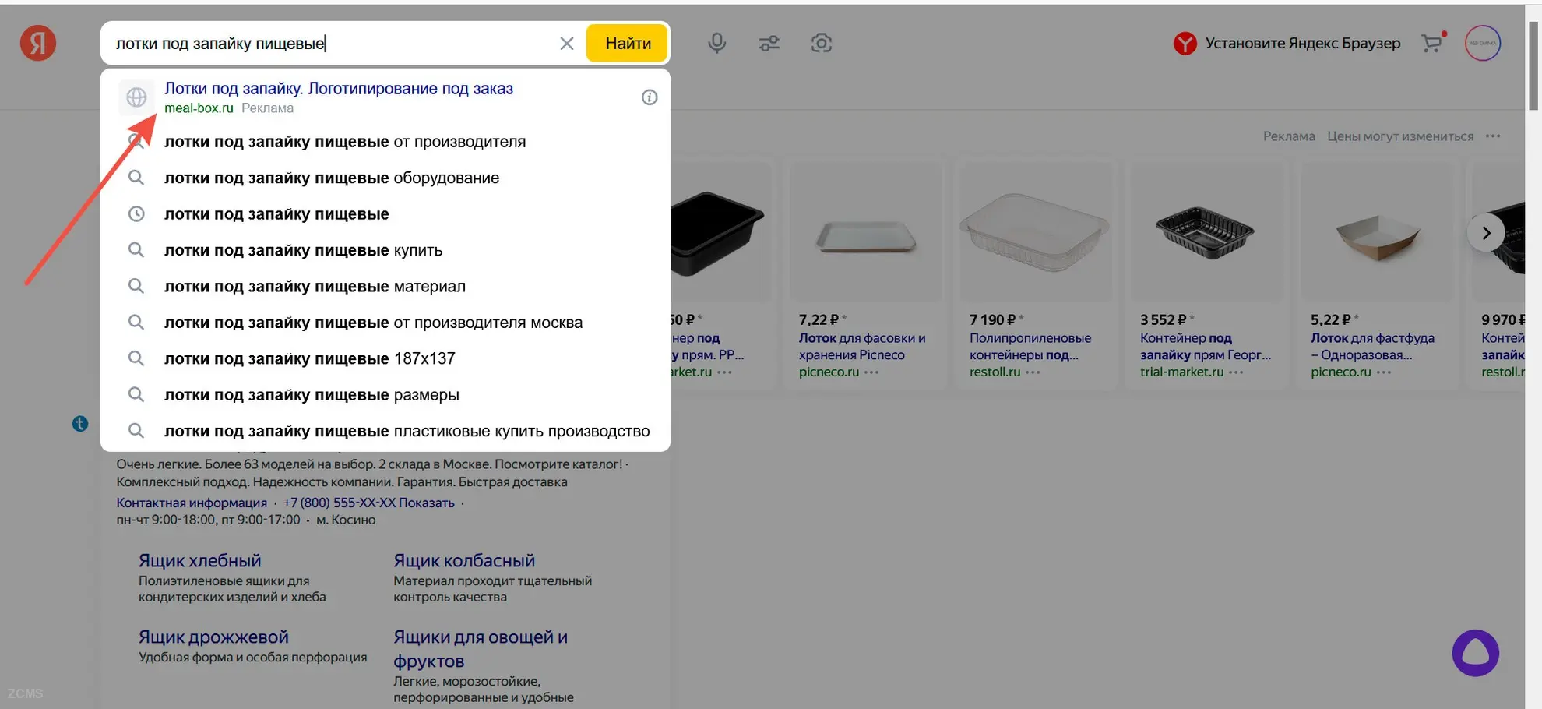Click the ad info icon in suggestions
This screenshot has height=709, width=1542.
point(649,97)
